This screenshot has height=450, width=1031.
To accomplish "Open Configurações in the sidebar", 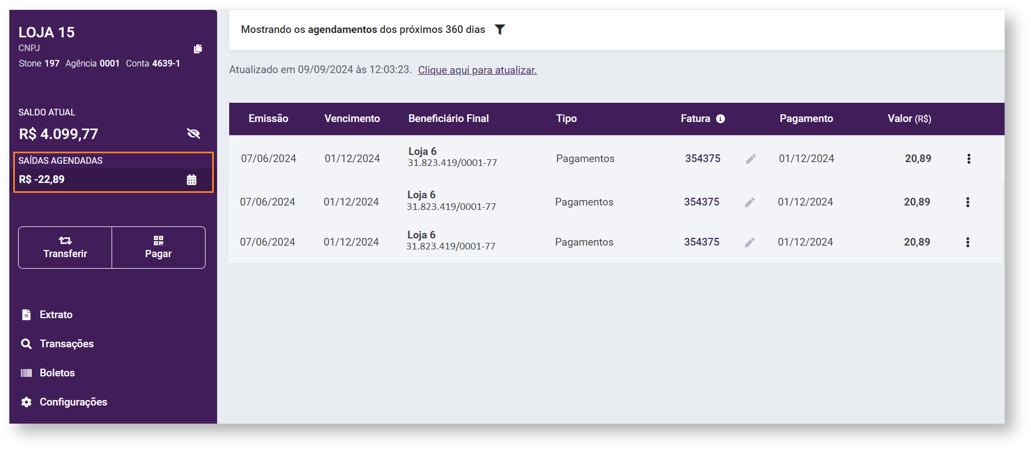I will [x=73, y=402].
